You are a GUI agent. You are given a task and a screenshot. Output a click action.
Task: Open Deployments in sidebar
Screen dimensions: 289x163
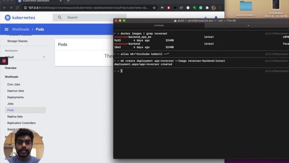[x=15, y=97]
